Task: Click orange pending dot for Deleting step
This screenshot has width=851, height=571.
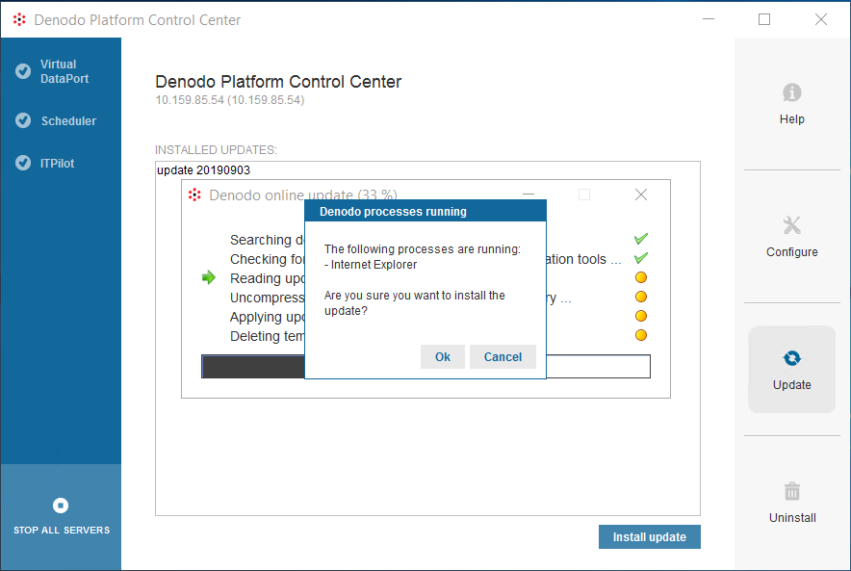Action: 640,335
